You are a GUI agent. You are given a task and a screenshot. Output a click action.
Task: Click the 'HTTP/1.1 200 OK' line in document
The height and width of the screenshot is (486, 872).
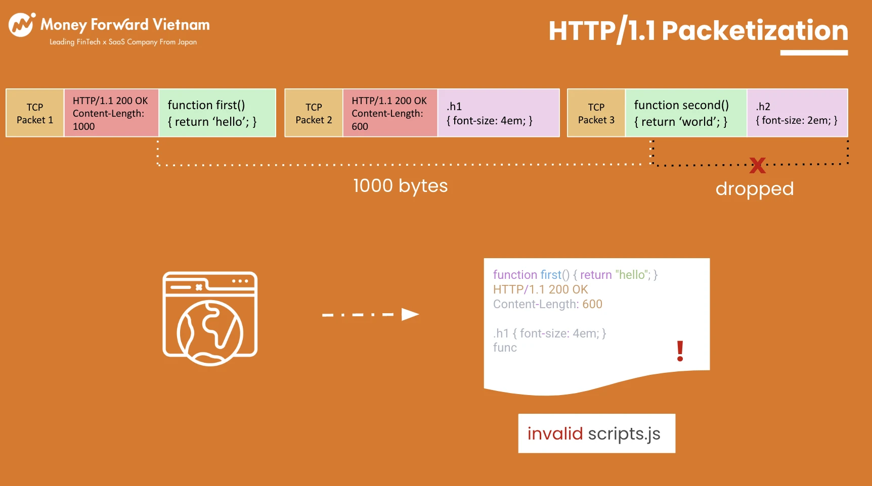[540, 289]
